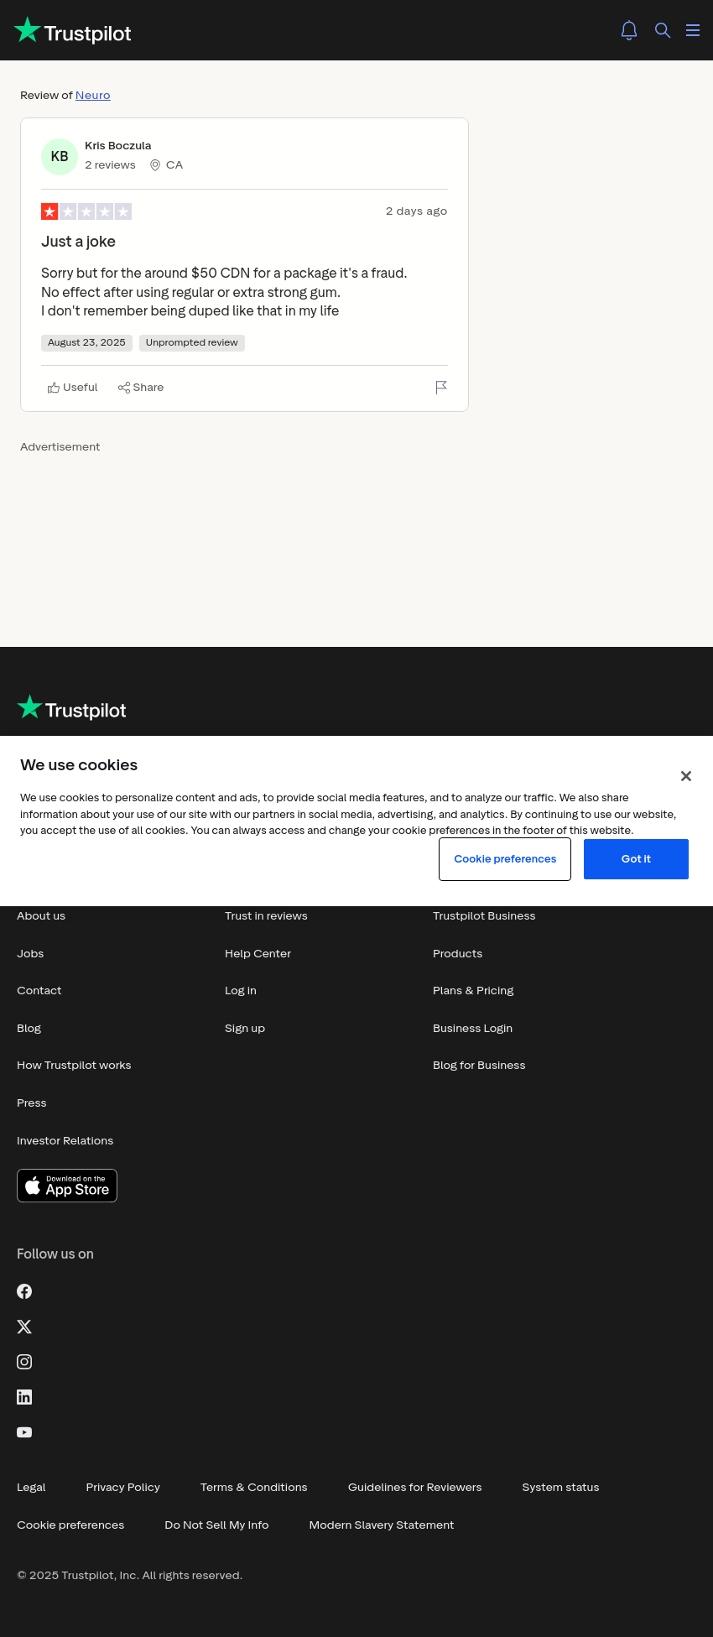The image size is (713, 1637).
Task: Follow the Neuro company link
Action: tap(93, 96)
